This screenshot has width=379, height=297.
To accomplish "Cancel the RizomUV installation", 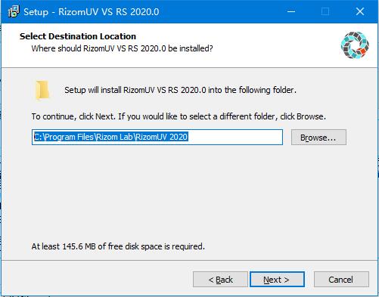I will [x=341, y=280].
